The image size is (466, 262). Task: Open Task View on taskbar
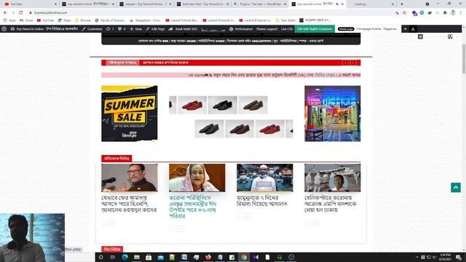click(x=113, y=257)
